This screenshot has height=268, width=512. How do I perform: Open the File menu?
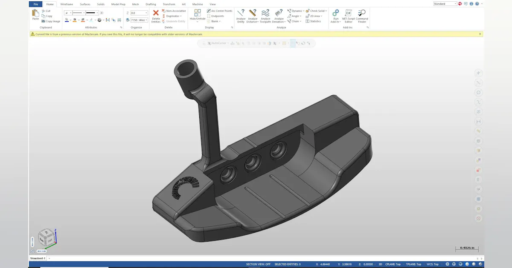point(36,4)
